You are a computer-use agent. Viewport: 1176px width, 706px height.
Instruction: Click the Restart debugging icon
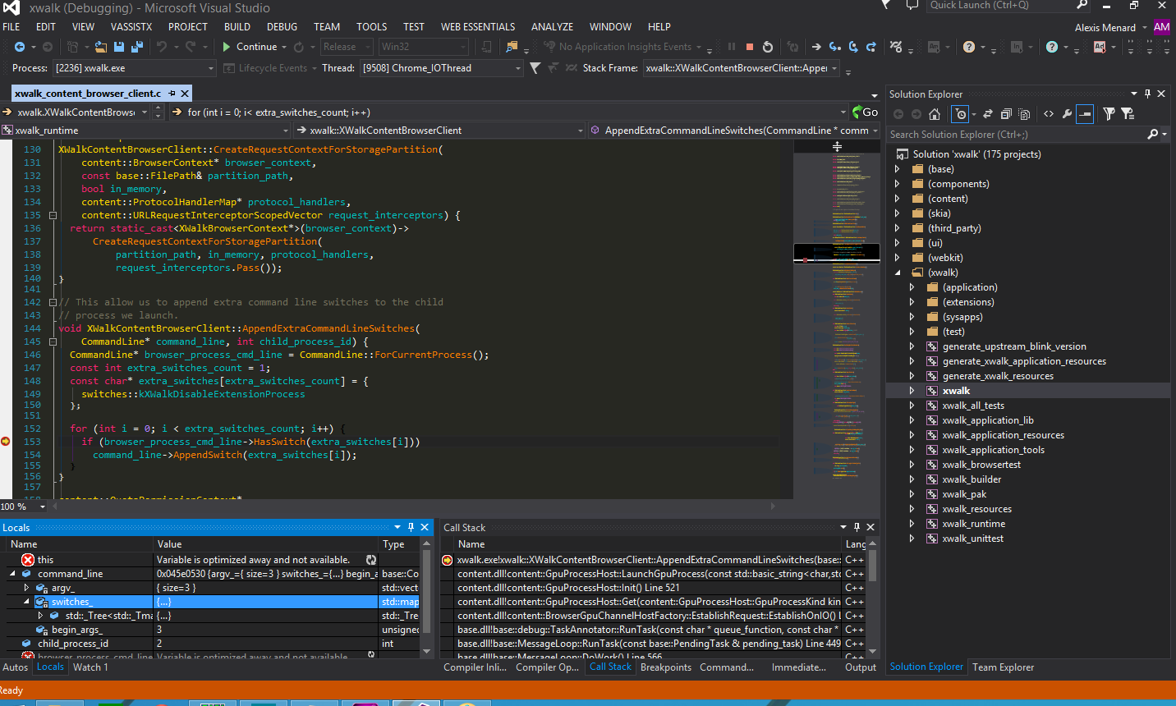point(768,47)
